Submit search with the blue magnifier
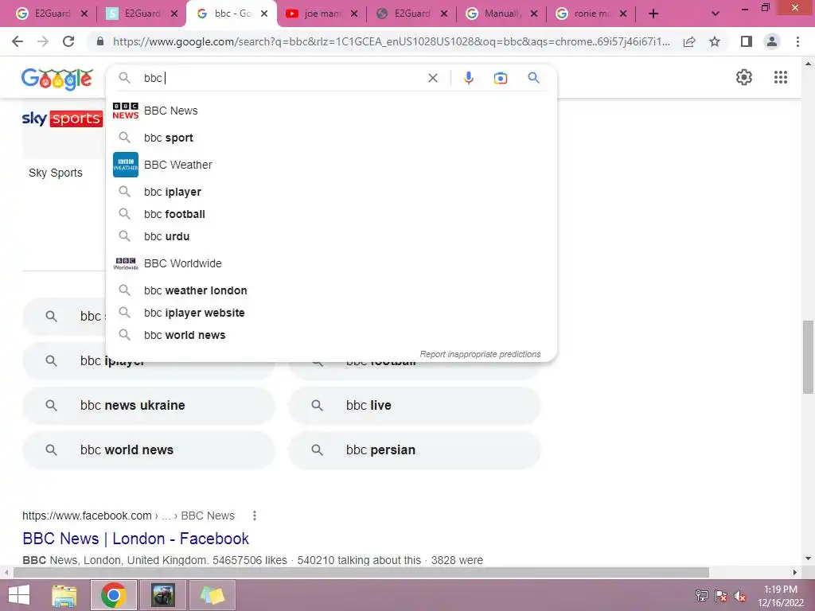Screen dimensions: 815x611 coord(533,78)
